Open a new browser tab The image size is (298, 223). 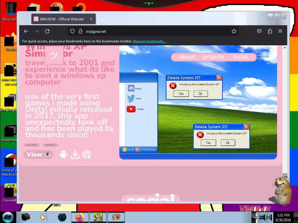point(102,19)
